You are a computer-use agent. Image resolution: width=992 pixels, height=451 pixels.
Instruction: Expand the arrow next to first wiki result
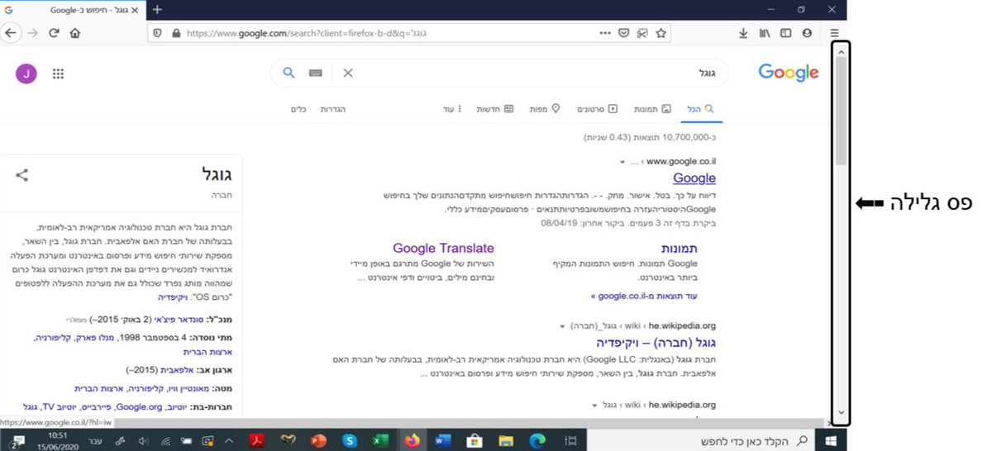coord(562,325)
